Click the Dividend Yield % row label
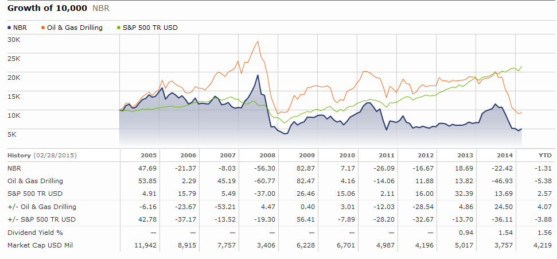This screenshot has height=259, width=557. coord(35,233)
